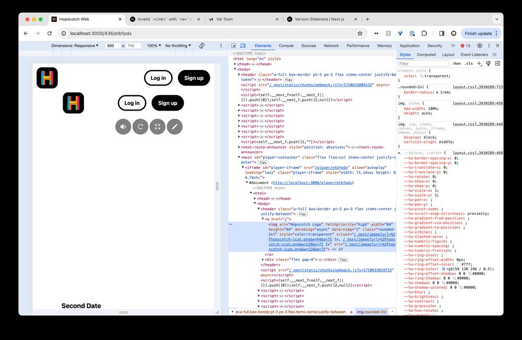The width and height of the screenshot is (522, 340).
Task: Go forward with the forward arrow
Action: [38, 33]
